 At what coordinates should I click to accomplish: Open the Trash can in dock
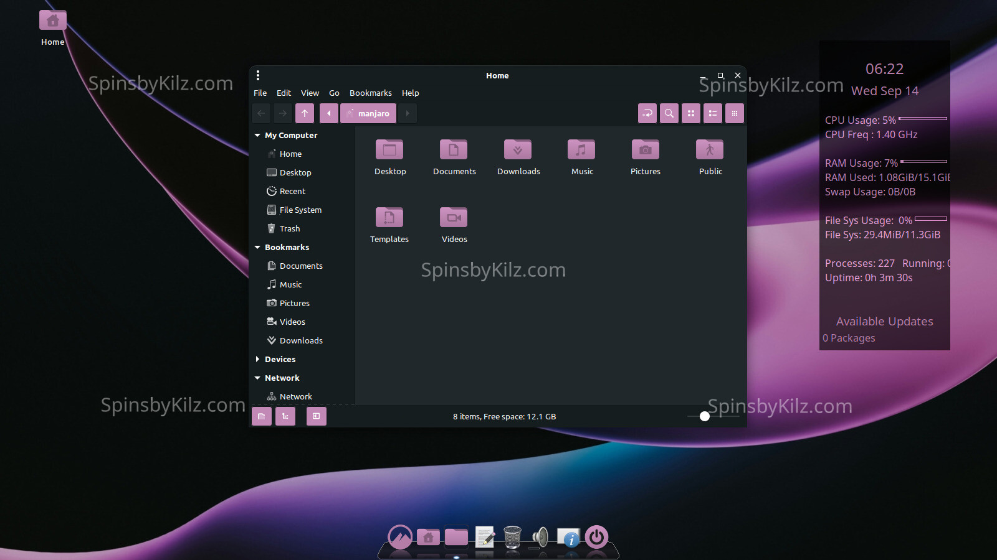512,537
